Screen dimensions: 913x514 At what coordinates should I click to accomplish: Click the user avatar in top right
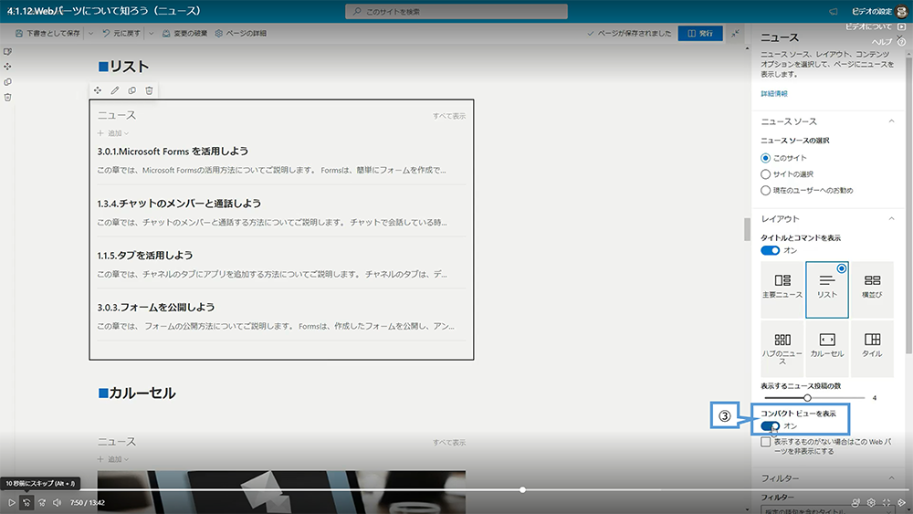point(902,11)
